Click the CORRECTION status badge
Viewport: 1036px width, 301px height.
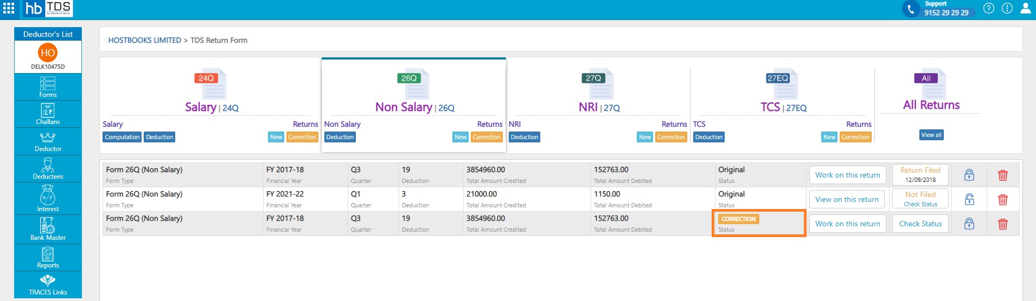click(x=738, y=219)
